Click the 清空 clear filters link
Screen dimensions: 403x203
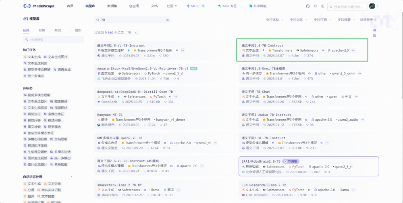coord(374,33)
